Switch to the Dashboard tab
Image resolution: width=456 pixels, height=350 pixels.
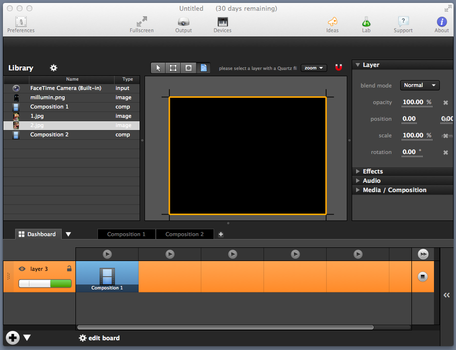38,234
